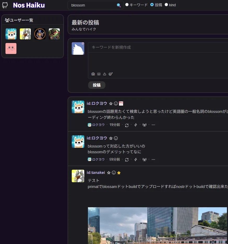This screenshot has height=244, width=228.
Task: Run the search with the magnifier icon
Action: coord(119,5)
